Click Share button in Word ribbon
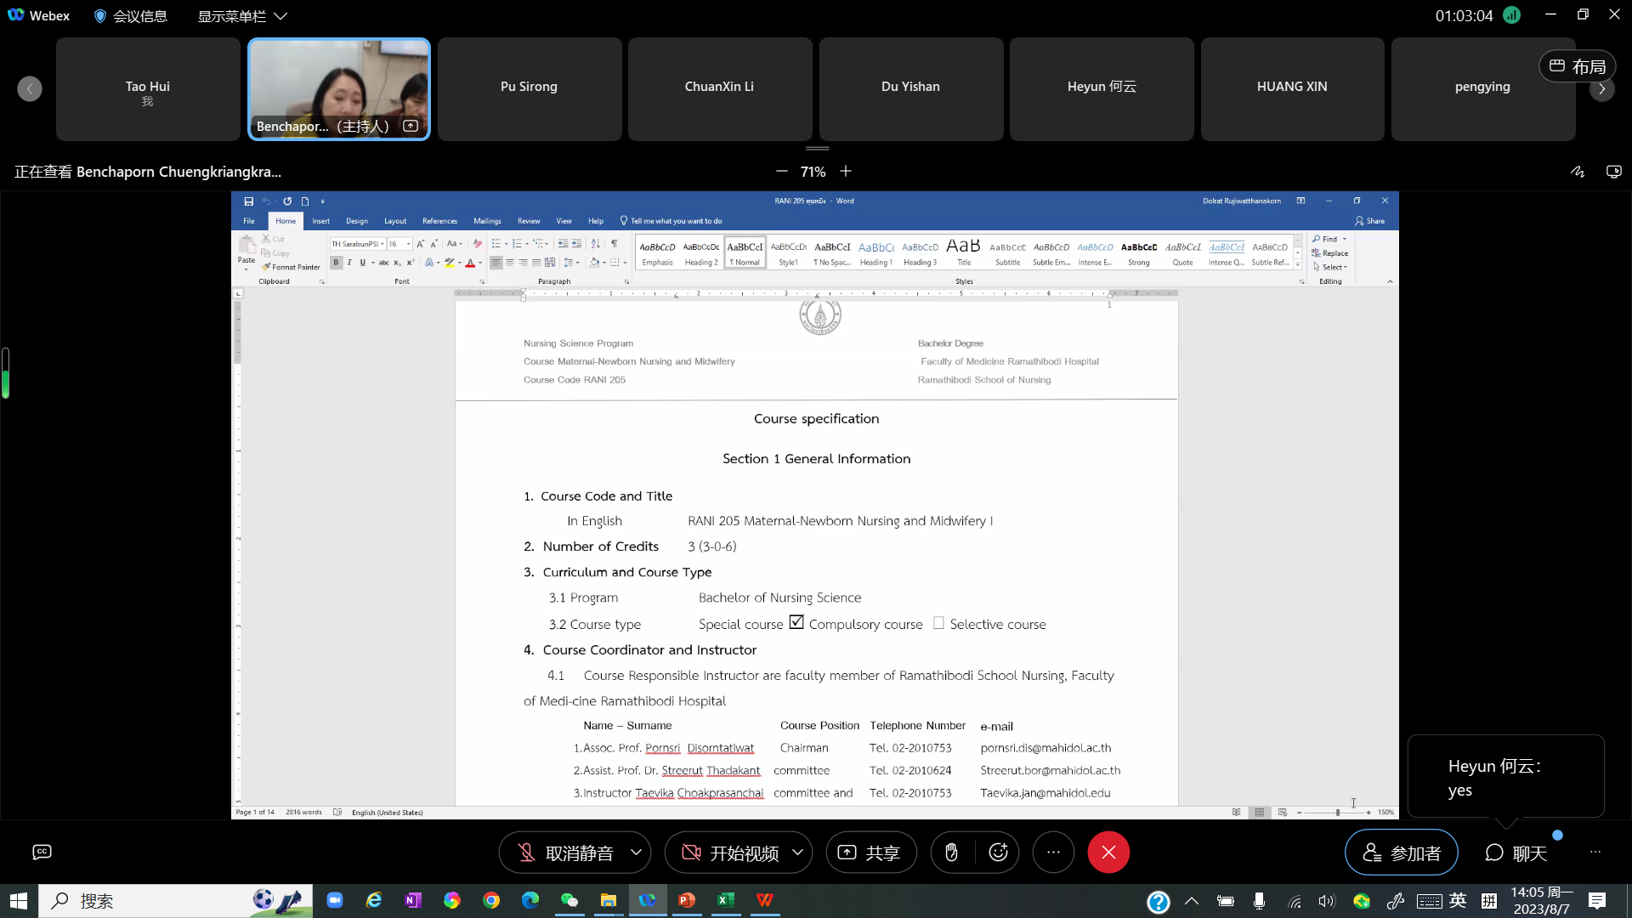 pyautogui.click(x=1370, y=221)
